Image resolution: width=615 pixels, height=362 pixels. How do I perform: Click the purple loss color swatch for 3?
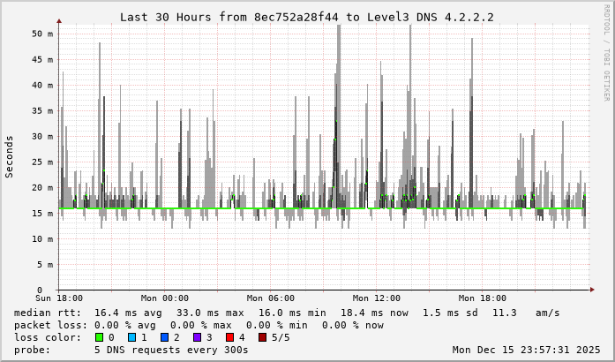(x=196, y=337)
